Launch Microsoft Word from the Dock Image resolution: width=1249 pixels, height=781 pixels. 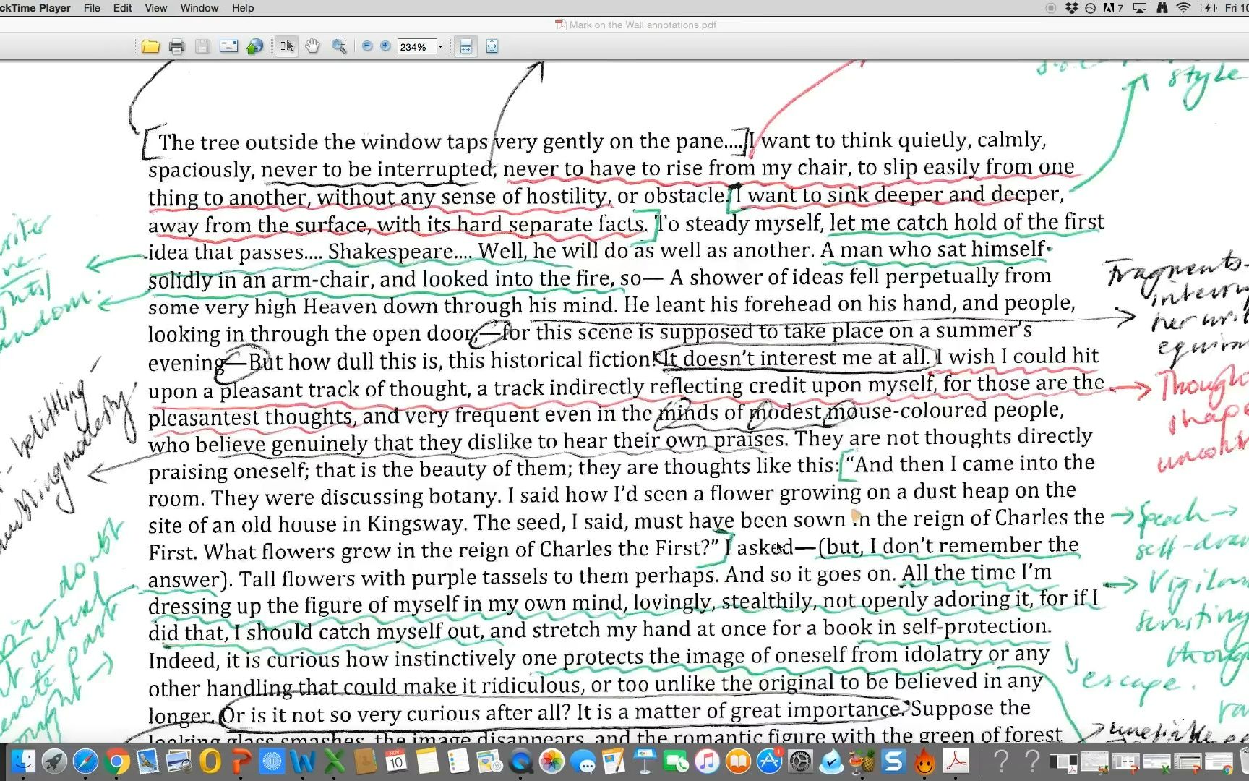[303, 761]
